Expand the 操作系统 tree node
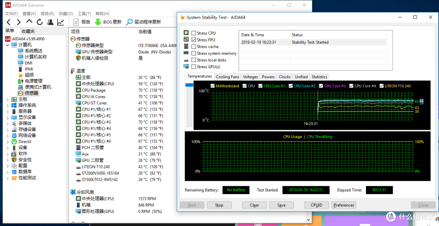 pyautogui.click(x=8, y=105)
